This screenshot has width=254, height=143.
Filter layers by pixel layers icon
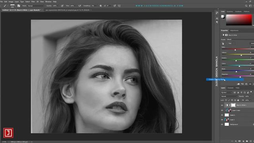click(235, 93)
